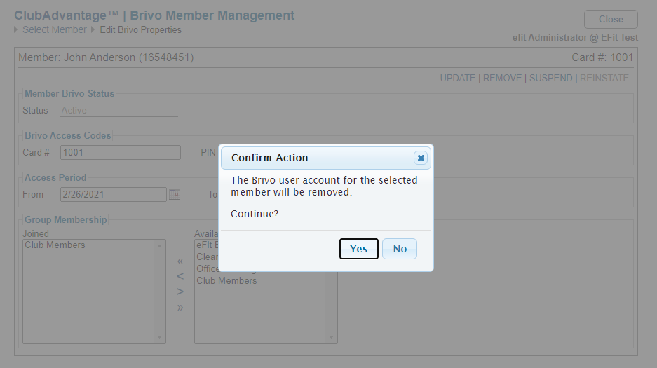Click the Card #: 1001 header text
657x368 pixels.
(x=602, y=57)
